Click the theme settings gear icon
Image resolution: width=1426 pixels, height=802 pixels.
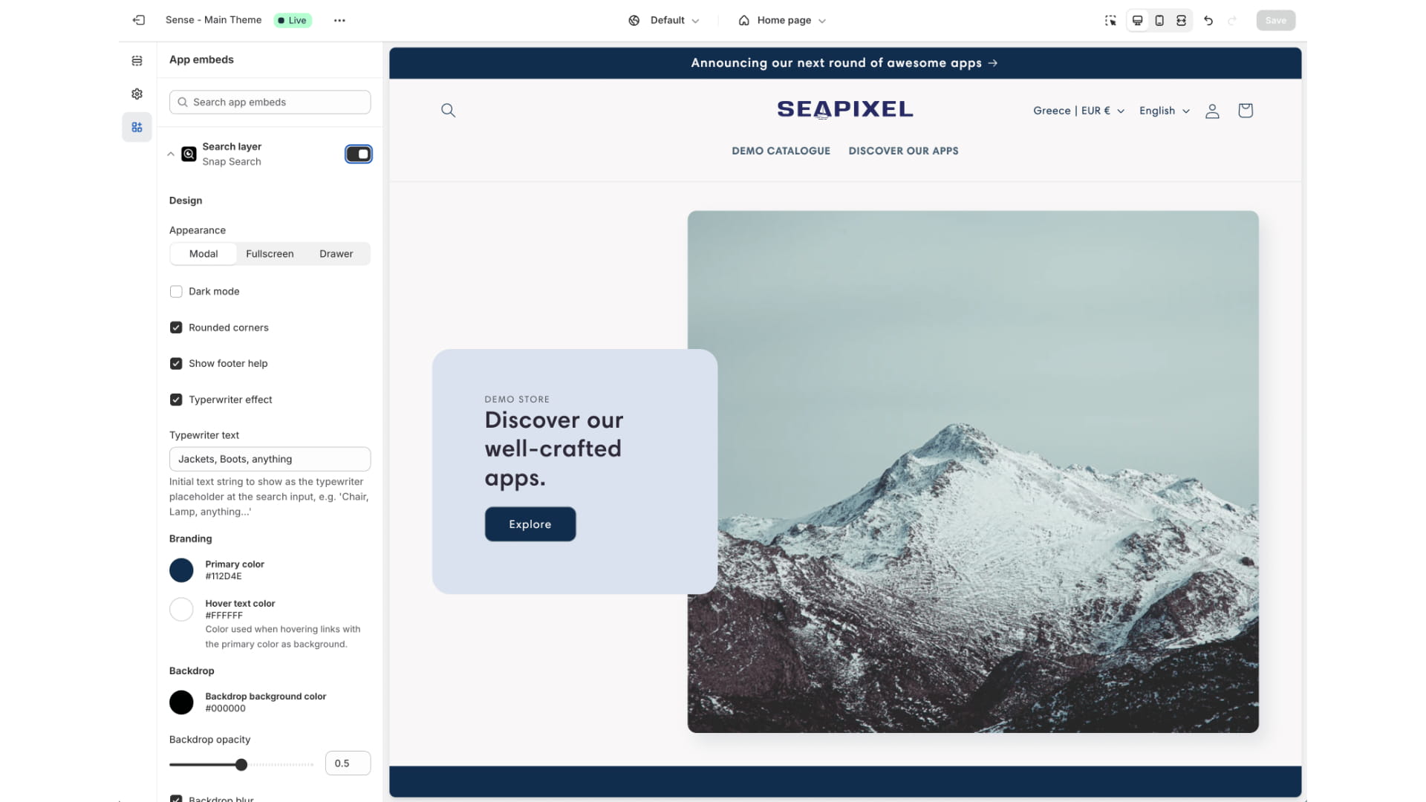tap(137, 94)
